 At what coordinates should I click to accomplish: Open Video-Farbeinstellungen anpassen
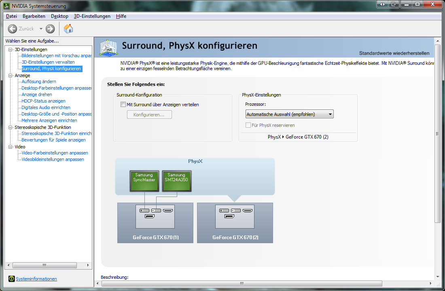pyautogui.click(x=55, y=153)
